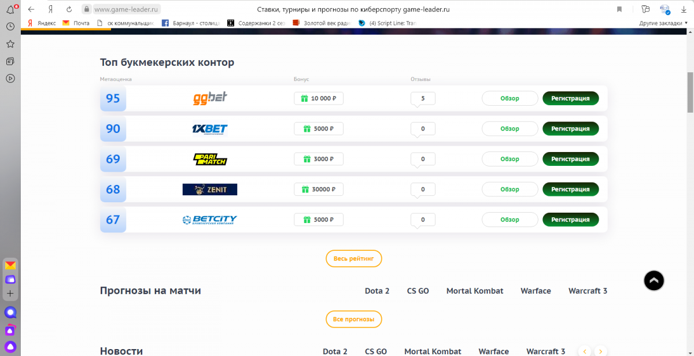Viewport: 694px width, 356px height.
Task: Open the notifications bell in the sidebar
Action: click(x=10, y=9)
